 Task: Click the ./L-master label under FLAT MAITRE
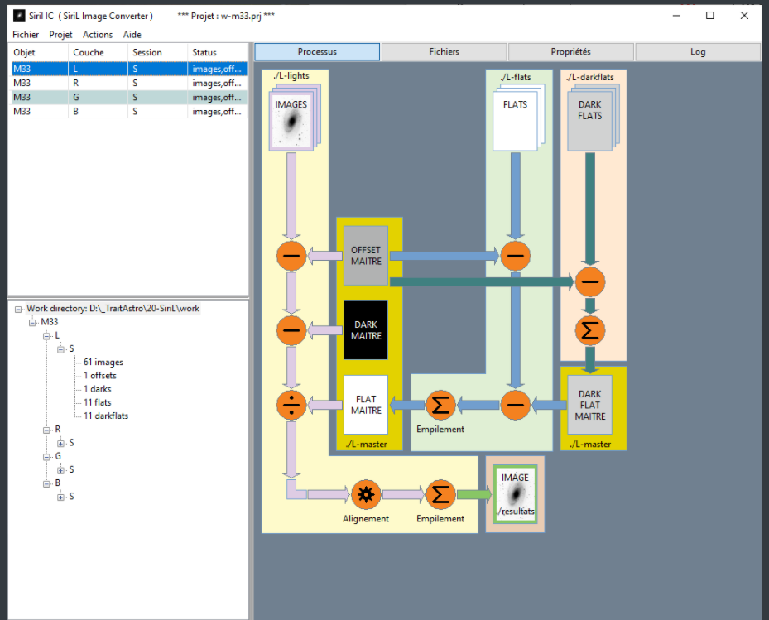tap(366, 444)
